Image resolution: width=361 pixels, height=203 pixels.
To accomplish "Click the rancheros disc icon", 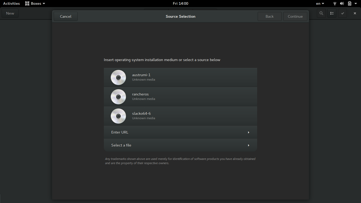I will pos(118,97).
